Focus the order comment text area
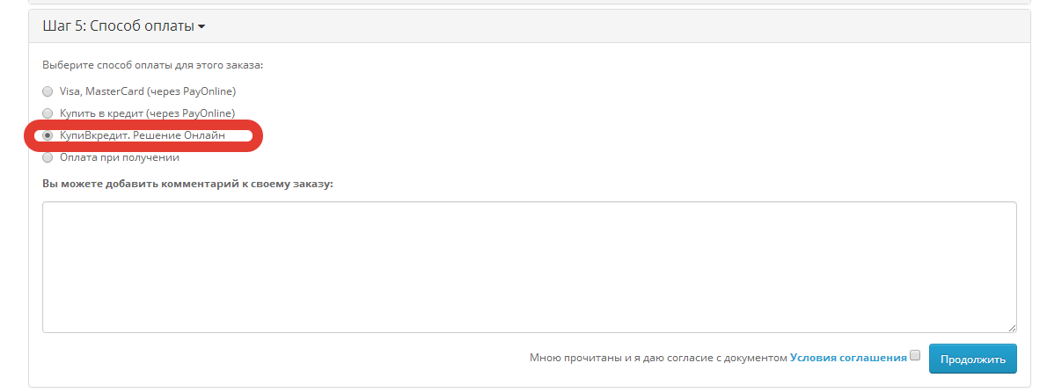 (x=530, y=266)
